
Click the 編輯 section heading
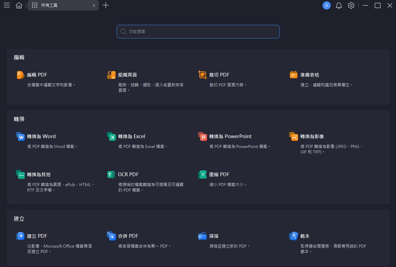pos(19,57)
